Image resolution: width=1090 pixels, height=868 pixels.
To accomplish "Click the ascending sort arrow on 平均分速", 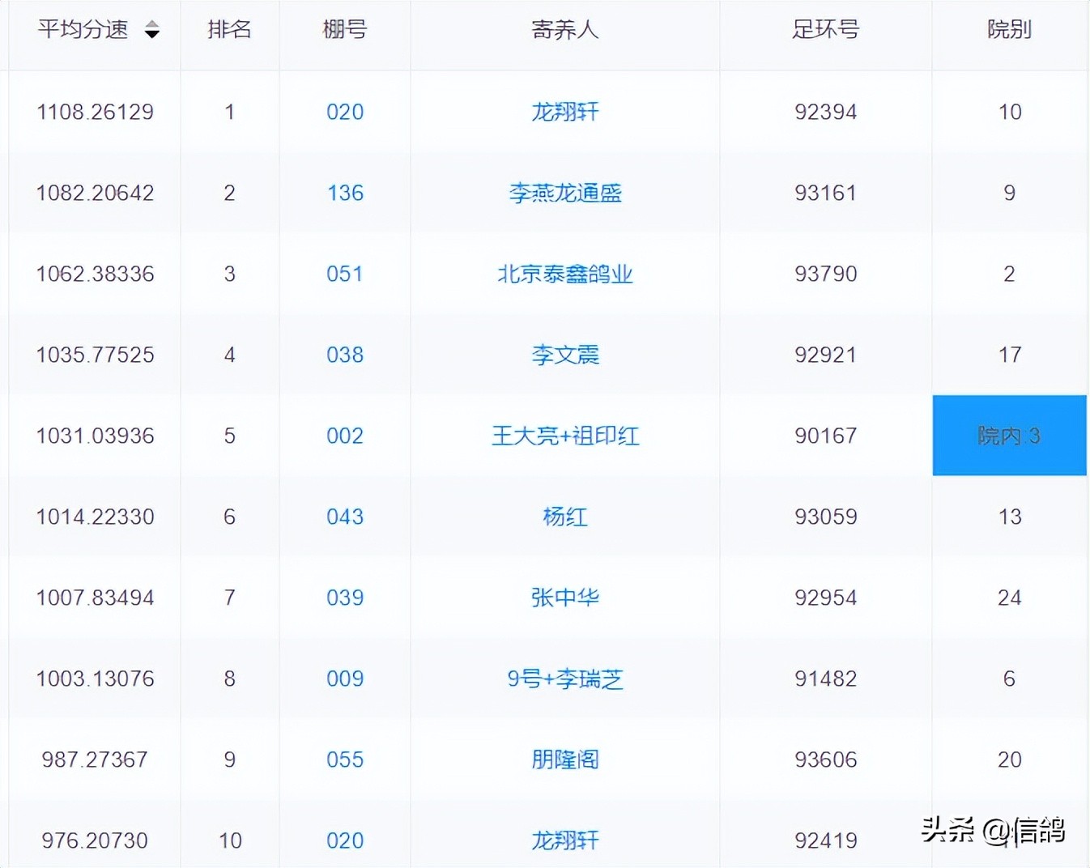I will 152,25.
